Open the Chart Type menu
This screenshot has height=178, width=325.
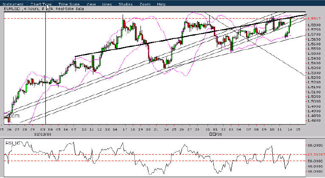41,4
